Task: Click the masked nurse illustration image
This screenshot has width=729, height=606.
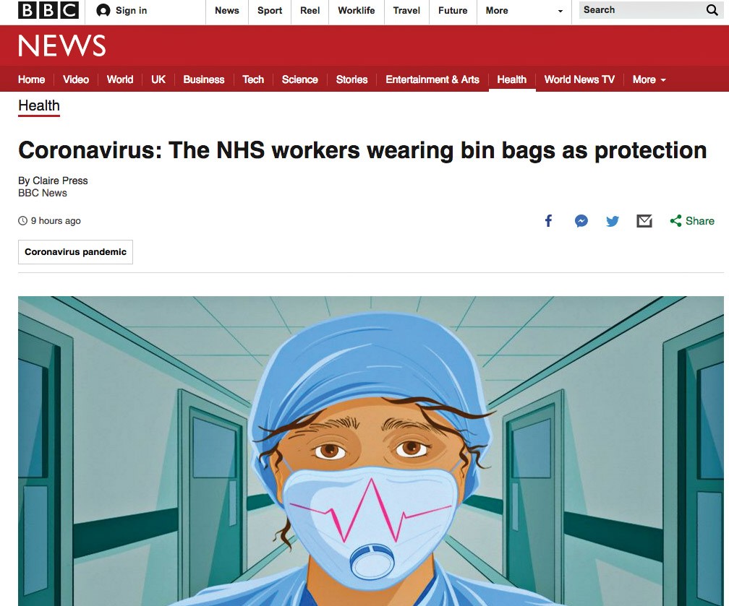Action: point(371,451)
